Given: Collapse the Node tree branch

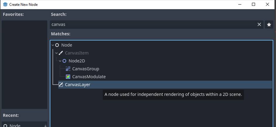Looking at the screenshot, I should tap(53, 45).
